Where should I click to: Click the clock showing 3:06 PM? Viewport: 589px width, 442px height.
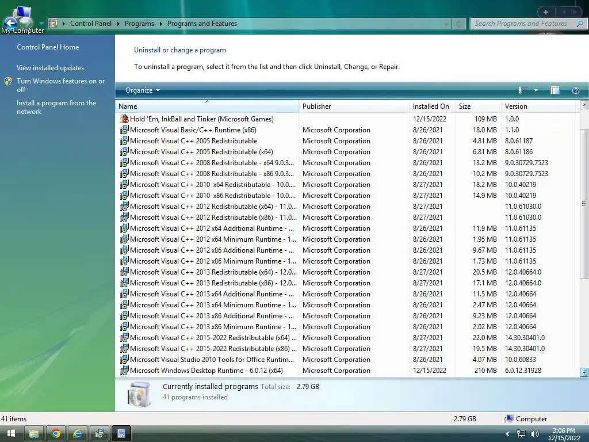[564, 430]
